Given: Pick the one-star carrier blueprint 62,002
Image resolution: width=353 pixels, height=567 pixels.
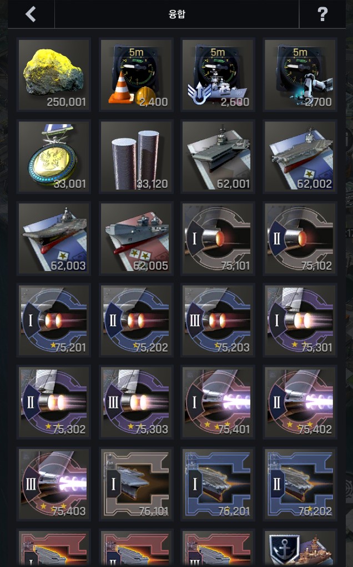Looking at the screenshot, I should point(300,156).
